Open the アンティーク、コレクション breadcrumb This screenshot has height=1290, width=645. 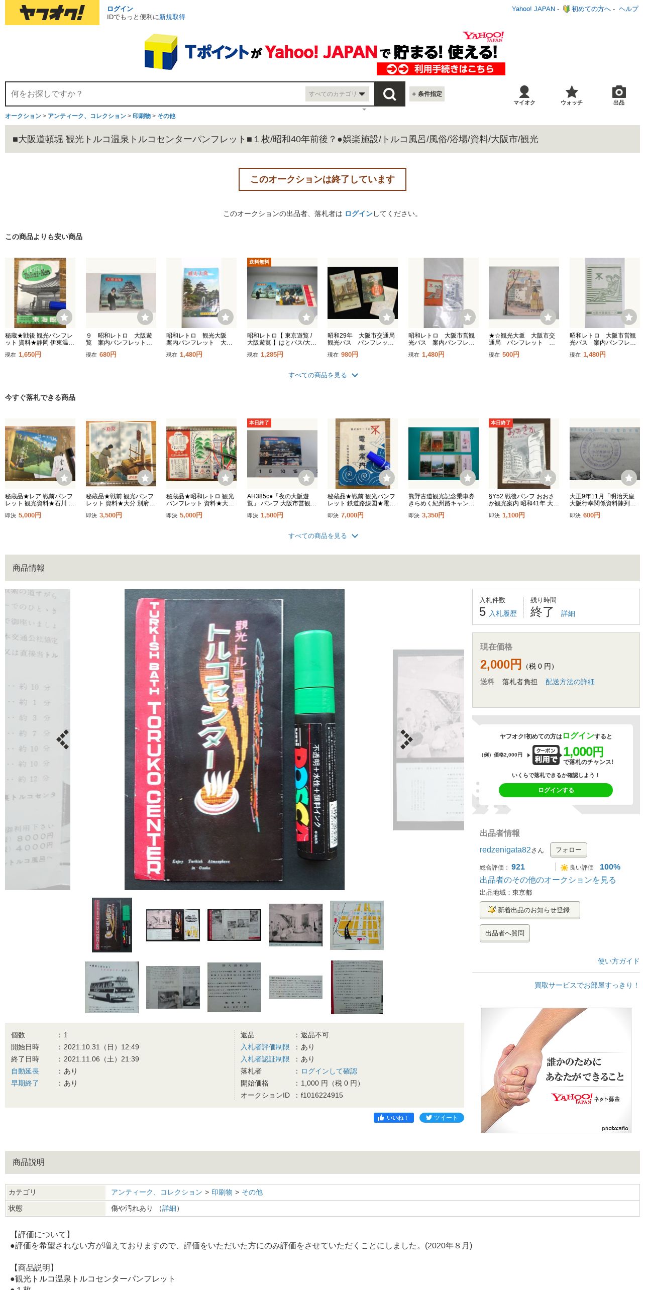[x=87, y=116]
